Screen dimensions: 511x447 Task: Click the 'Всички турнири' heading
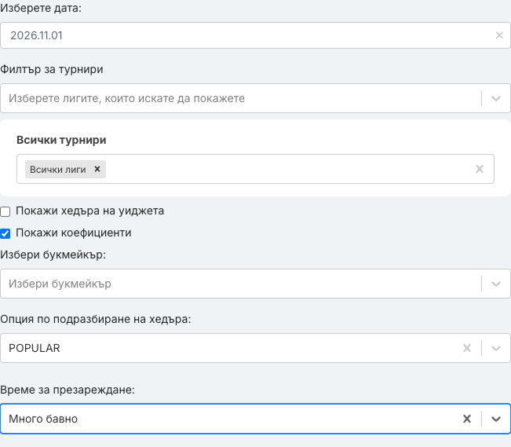click(x=61, y=140)
